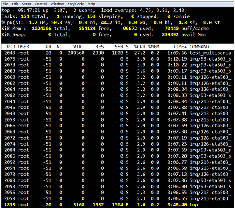Click the highlighted top process row
Image resolution: width=235 pixels, height=209 pixels.
117,205
